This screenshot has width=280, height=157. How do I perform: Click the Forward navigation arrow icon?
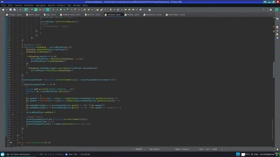pyautogui.click(x=140, y=10)
